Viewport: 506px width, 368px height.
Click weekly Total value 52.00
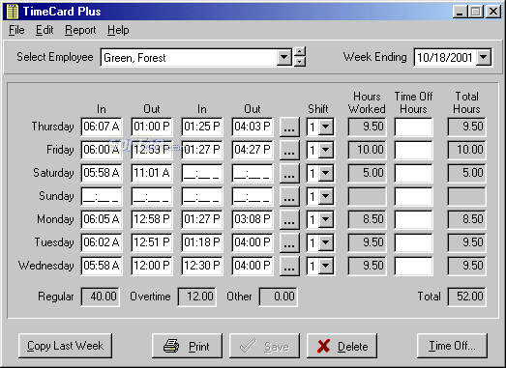click(466, 297)
